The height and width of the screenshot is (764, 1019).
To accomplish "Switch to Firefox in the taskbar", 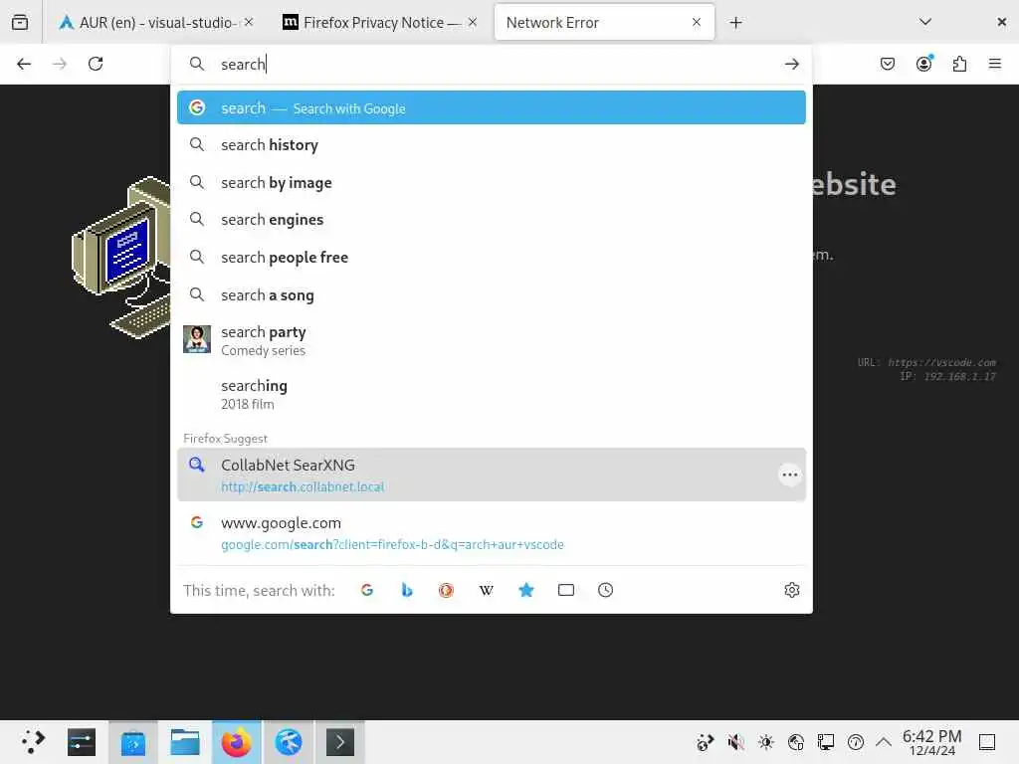I will [237, 742].
